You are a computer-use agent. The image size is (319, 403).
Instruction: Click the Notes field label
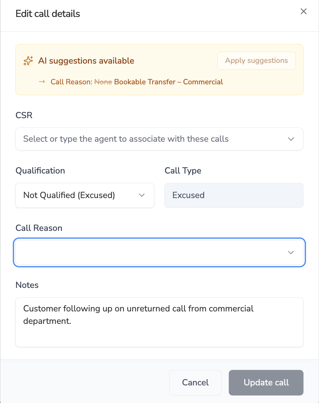tap(27, 285)
